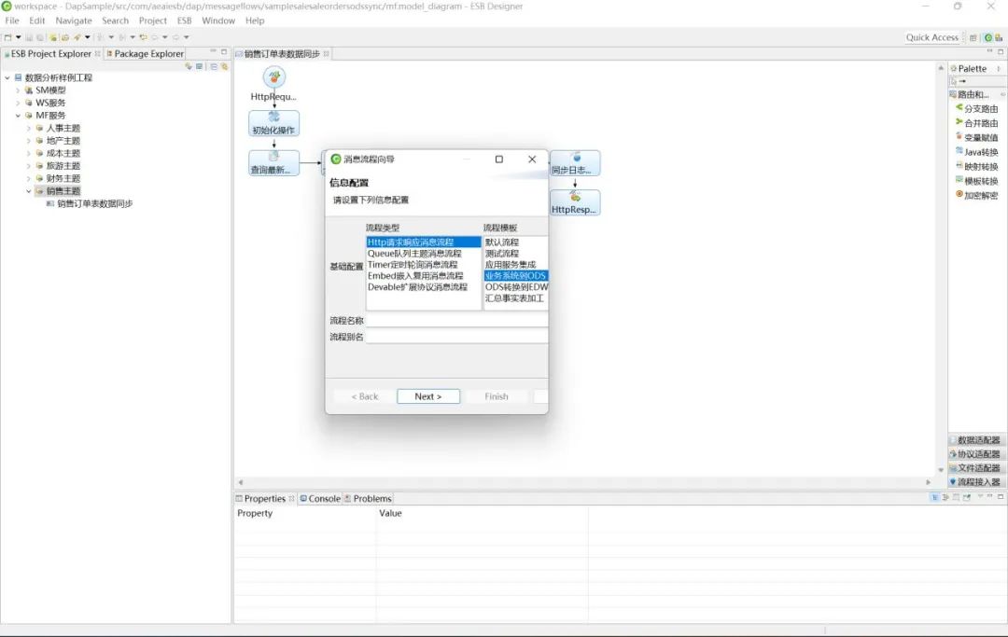This screenshot has height=637, width=1008.
Task: Click Collapse All in ESB Project Explorer
Action: (x=214, y=66)
